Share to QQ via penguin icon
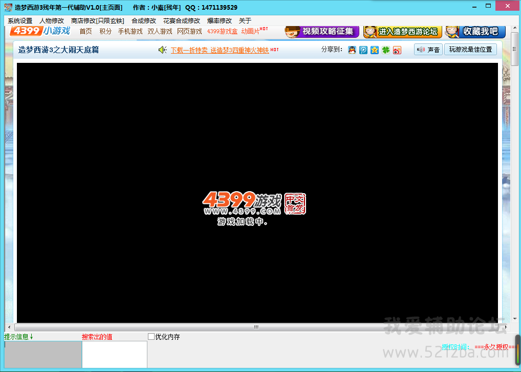 352,50
